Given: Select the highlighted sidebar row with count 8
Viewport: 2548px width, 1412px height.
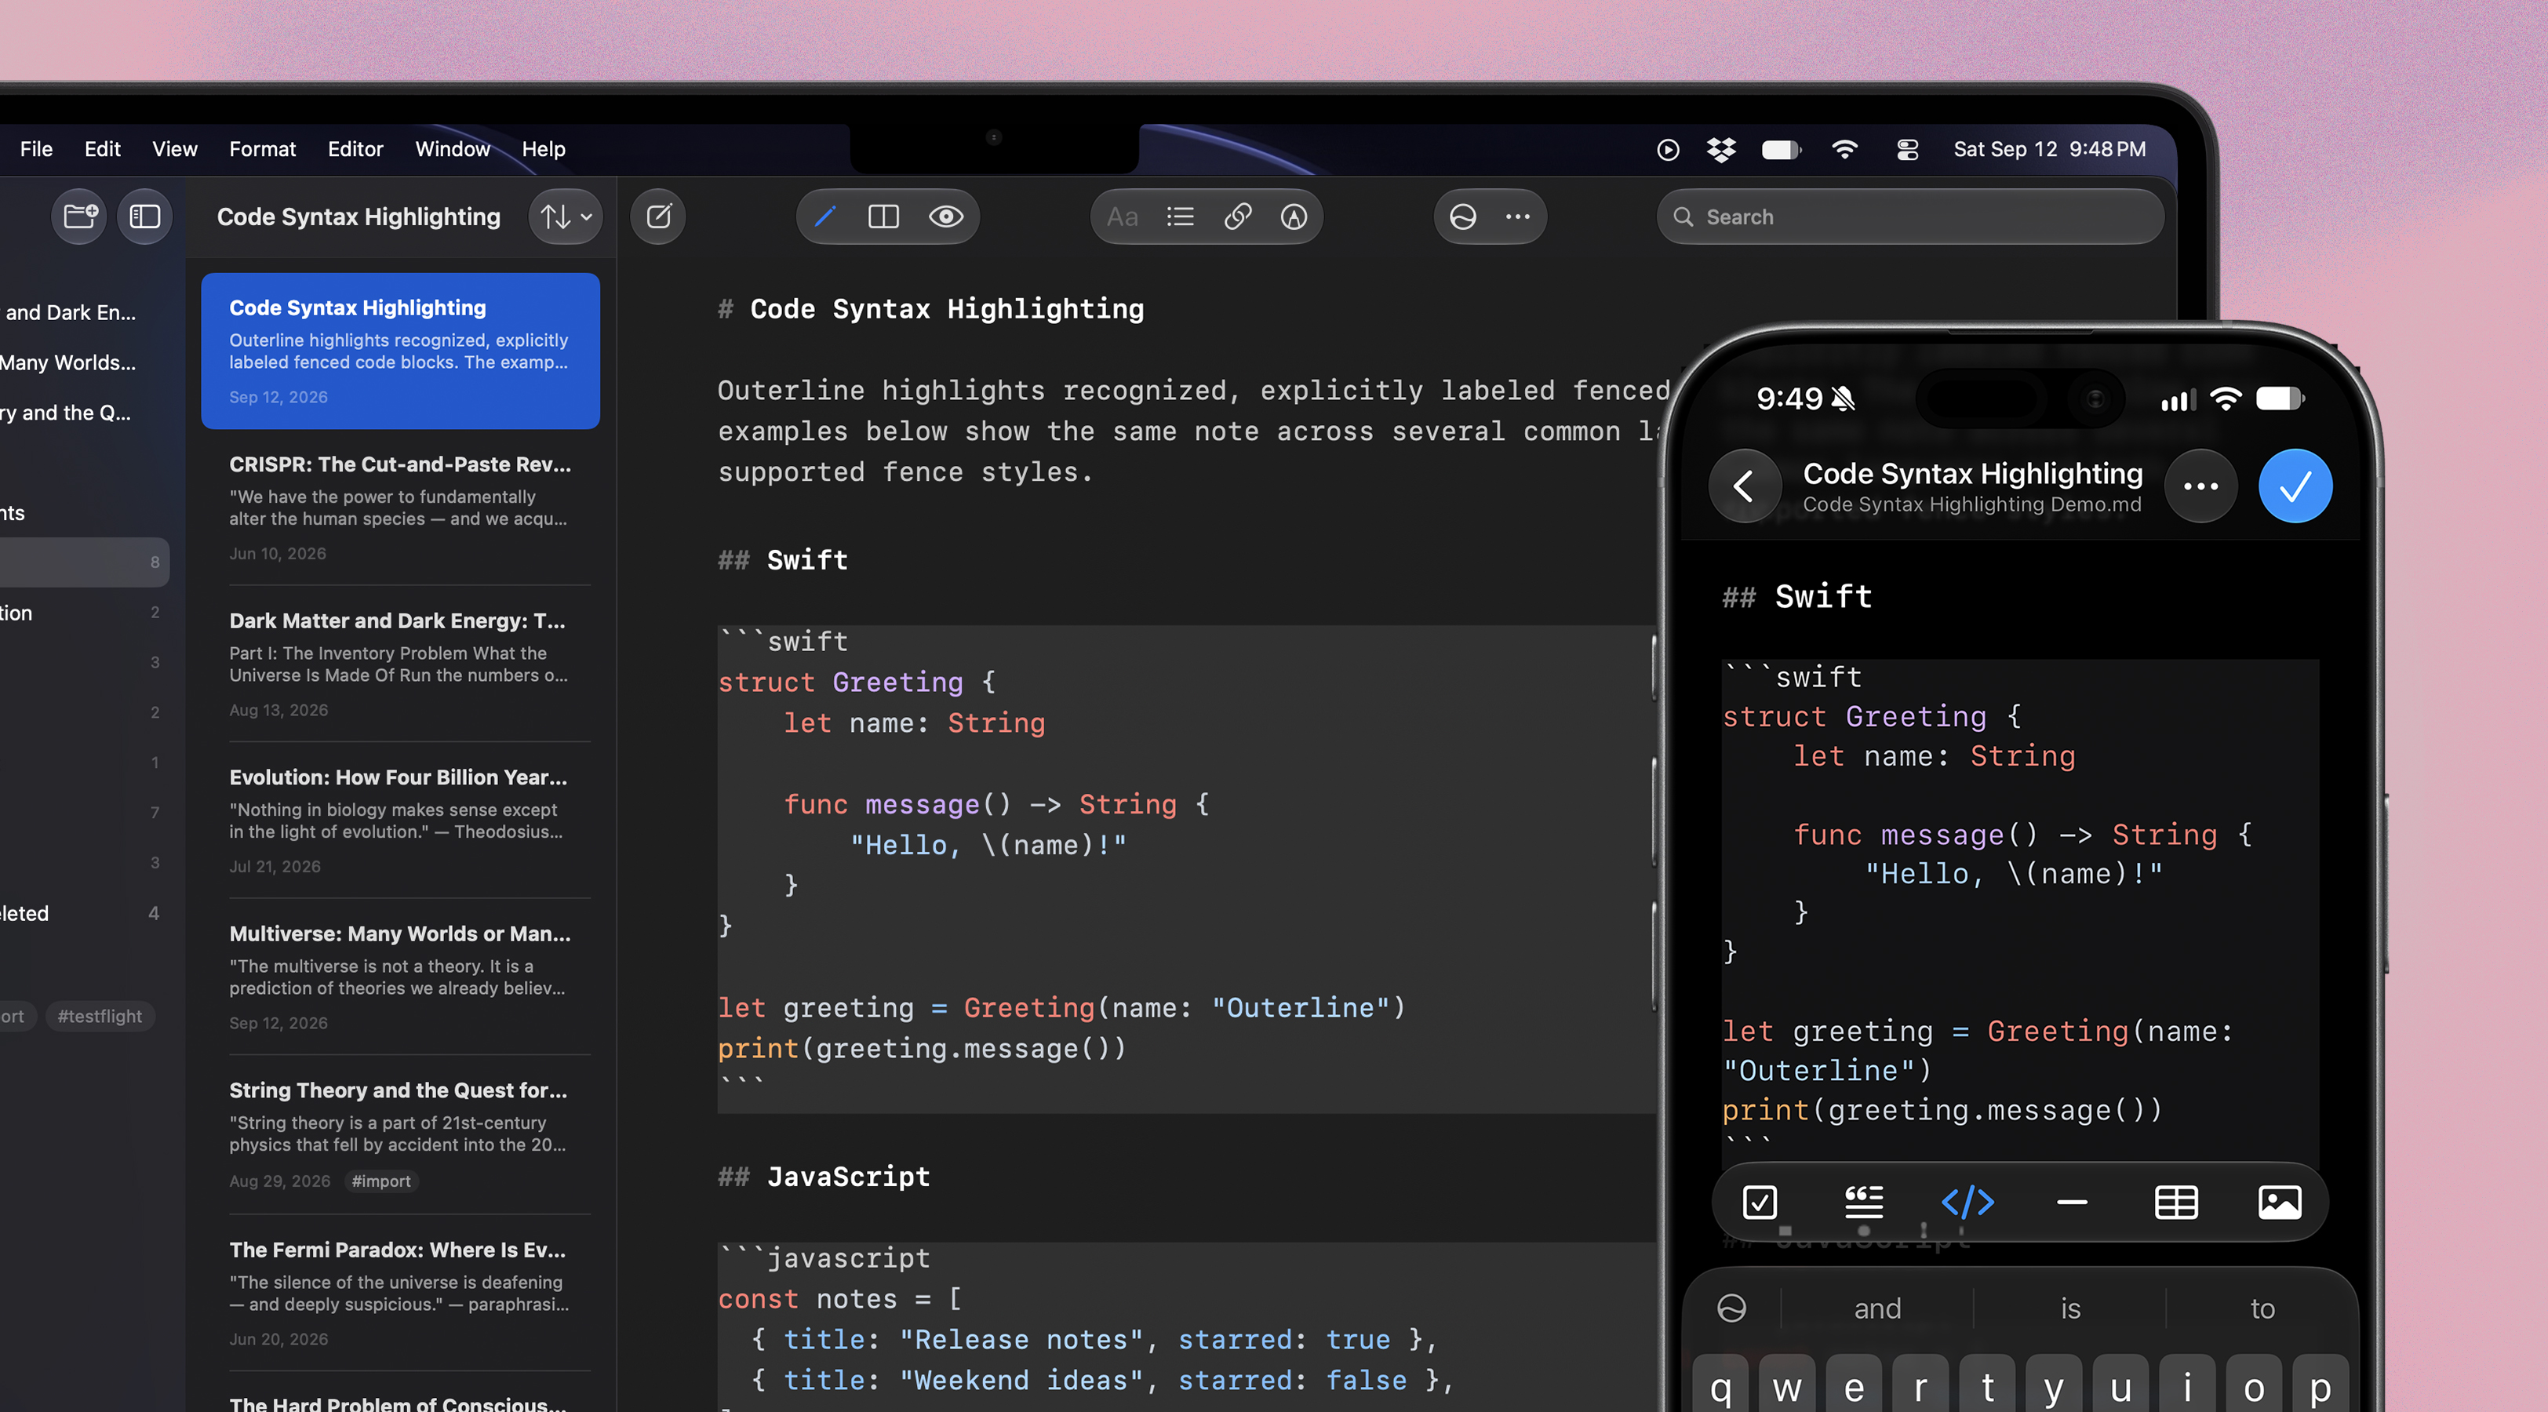Looking at the screenshot, I should pos(83,562).
